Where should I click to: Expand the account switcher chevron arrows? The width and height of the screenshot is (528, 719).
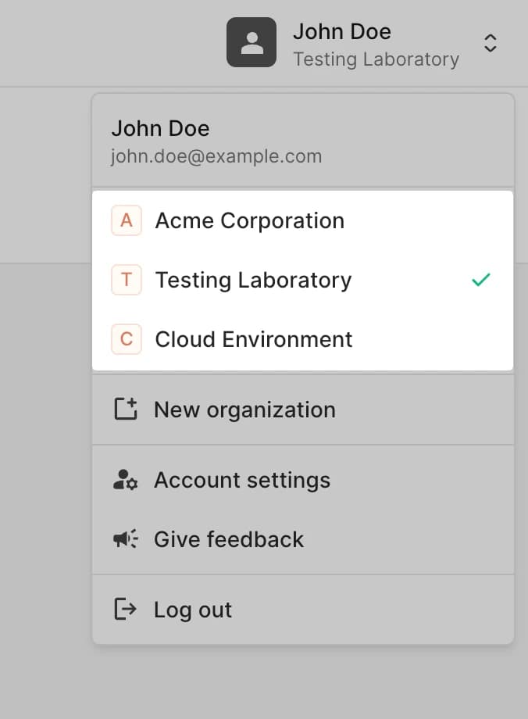490,43
